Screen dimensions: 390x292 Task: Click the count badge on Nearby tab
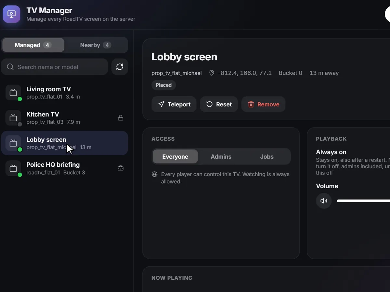107,45
